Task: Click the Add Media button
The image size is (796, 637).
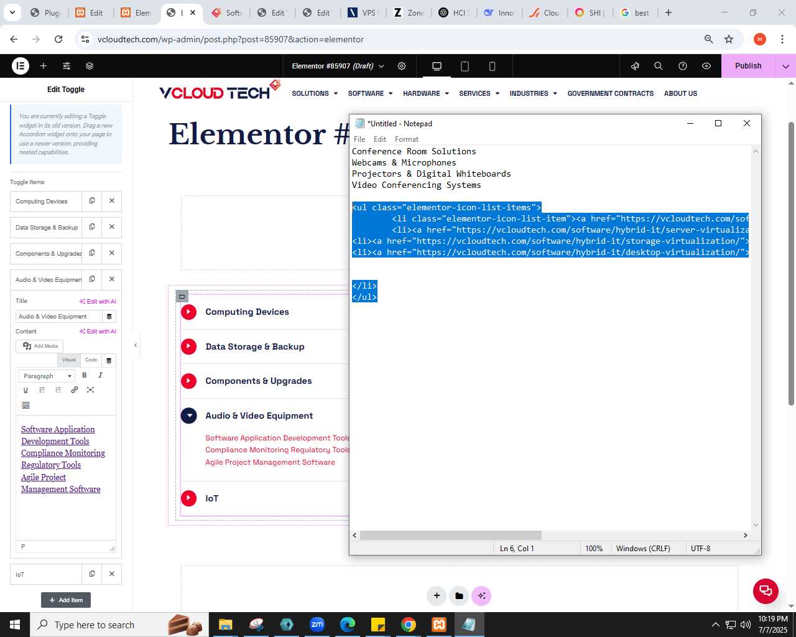Action: (x=40, y=346)
